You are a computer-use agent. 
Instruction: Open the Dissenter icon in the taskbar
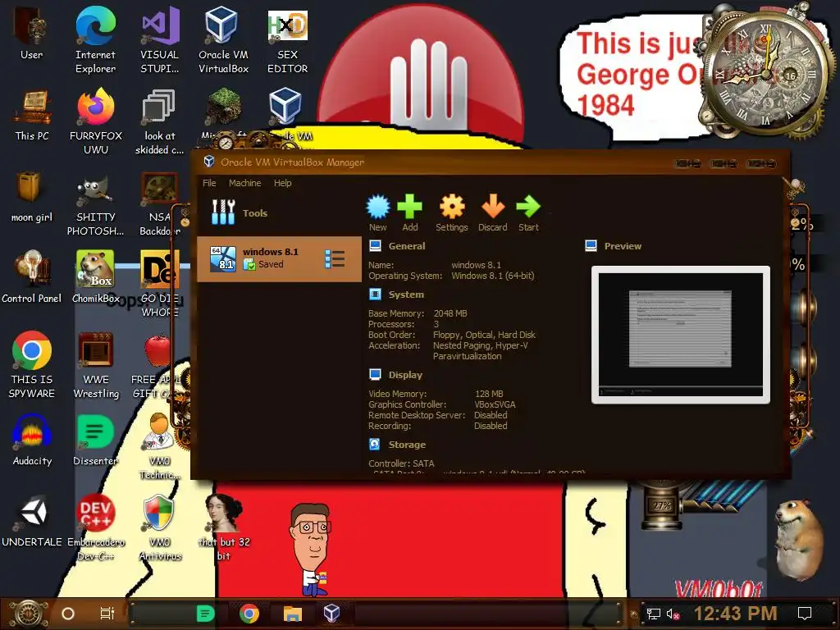point(206,614)
